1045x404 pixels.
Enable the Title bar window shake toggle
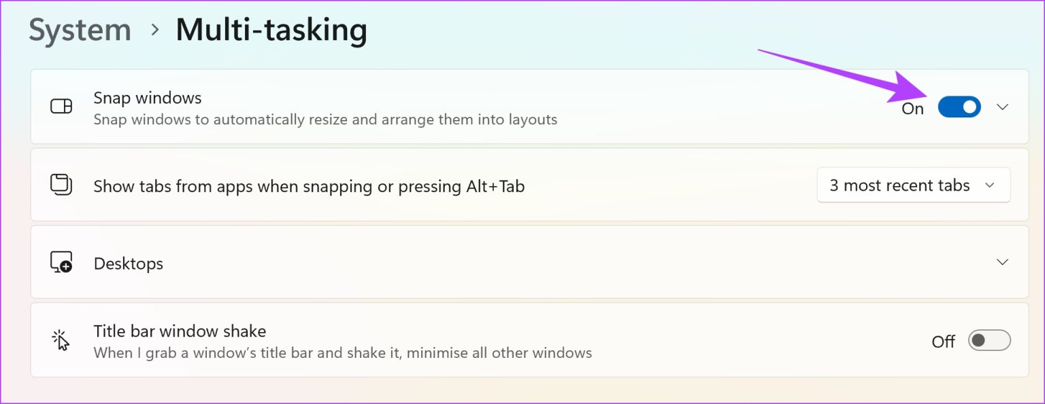pos(989,340)
